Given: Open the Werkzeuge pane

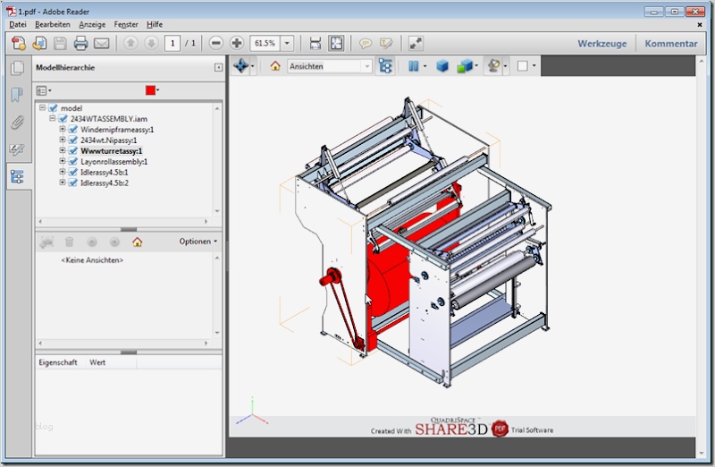Looking at the screenshot, I should click(601, 44).
